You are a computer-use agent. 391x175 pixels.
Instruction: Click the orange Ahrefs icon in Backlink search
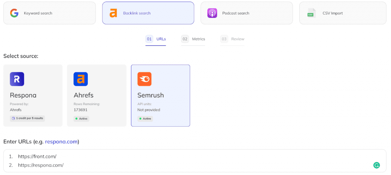coord(113,13)
